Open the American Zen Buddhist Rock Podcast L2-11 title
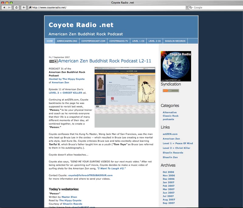 pyautogui.click(x=104, y=61)
